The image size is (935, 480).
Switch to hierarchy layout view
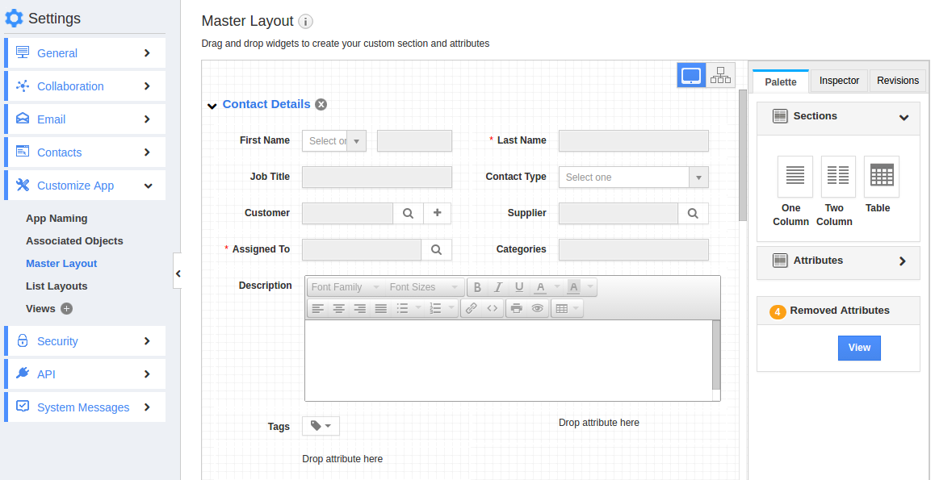[720, 76]
